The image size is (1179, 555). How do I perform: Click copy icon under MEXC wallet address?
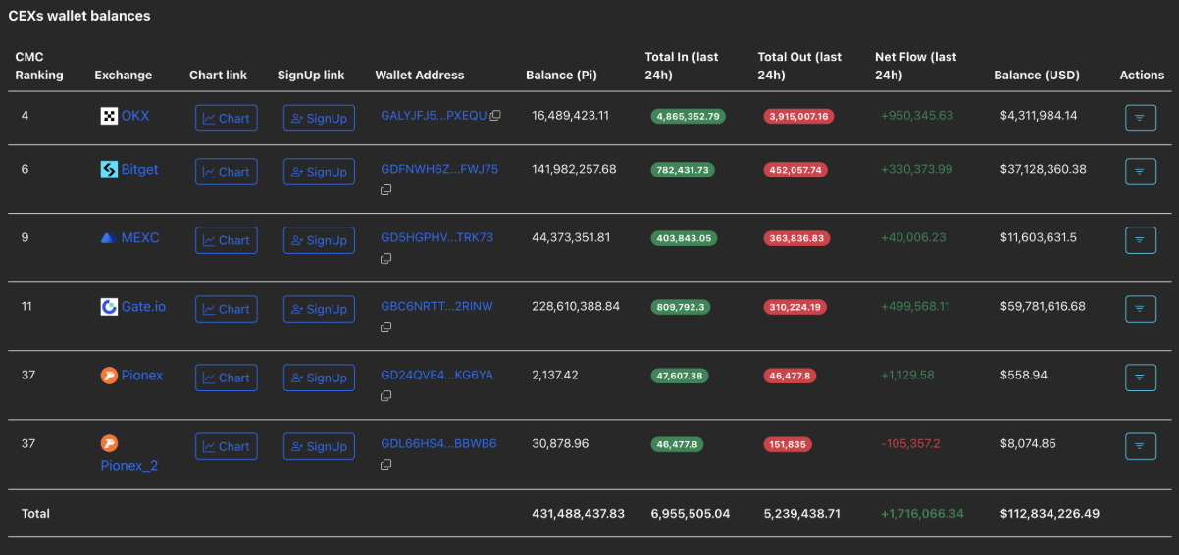click(x=386, y=258)
